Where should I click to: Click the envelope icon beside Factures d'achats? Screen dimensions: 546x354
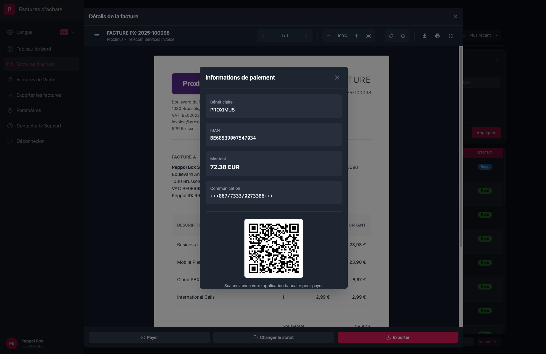click(10, 64)
